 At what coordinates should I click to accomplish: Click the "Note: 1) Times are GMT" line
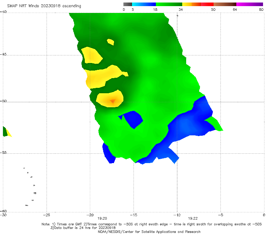click(x=152, y=224)
